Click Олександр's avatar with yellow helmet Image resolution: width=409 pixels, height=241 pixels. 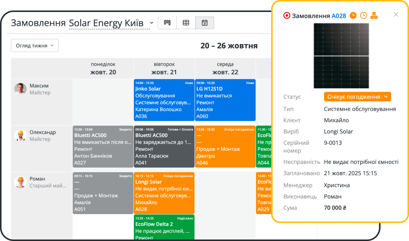point(20,135)
